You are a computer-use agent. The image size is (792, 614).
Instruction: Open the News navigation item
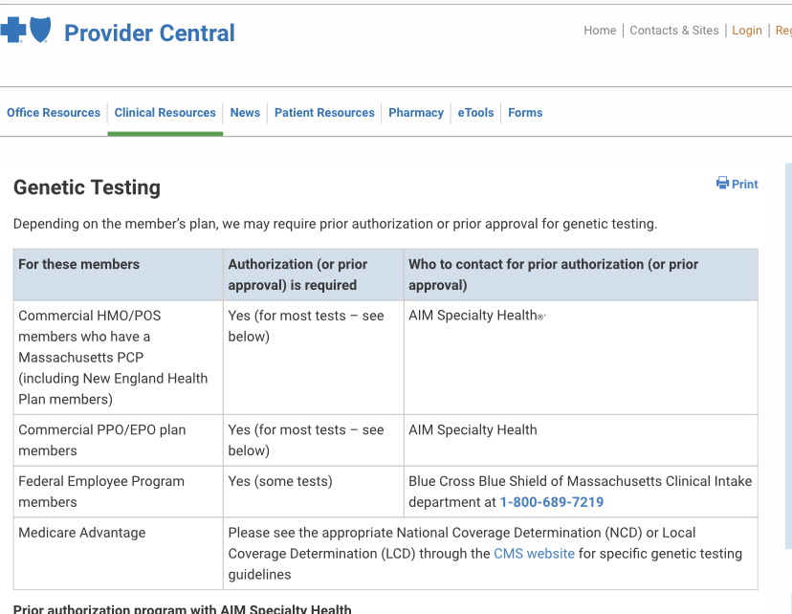(x=245, y=113)
